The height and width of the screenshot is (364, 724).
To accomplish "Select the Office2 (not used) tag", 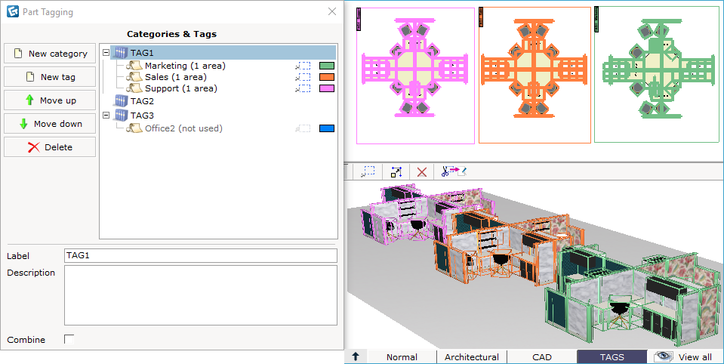I will 183,128.
